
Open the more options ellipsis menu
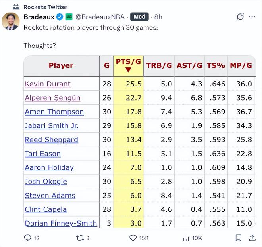point(252,17)
